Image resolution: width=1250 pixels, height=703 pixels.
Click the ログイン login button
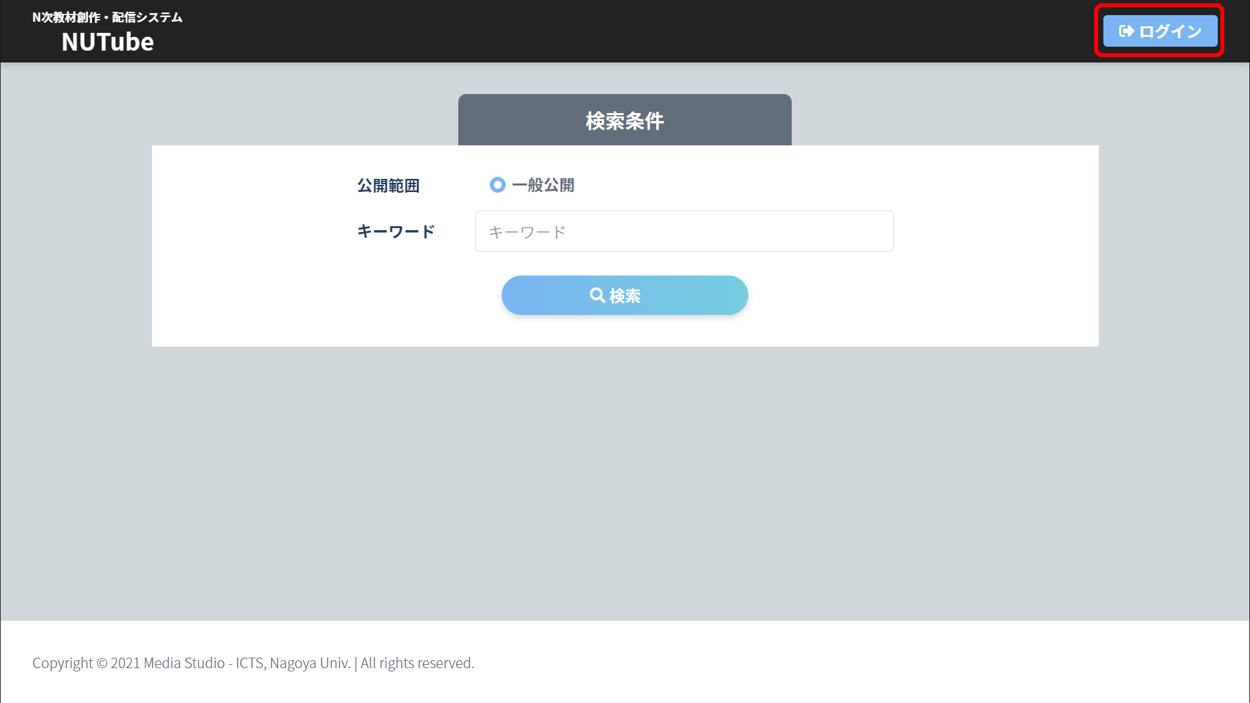pos(1160,31)
